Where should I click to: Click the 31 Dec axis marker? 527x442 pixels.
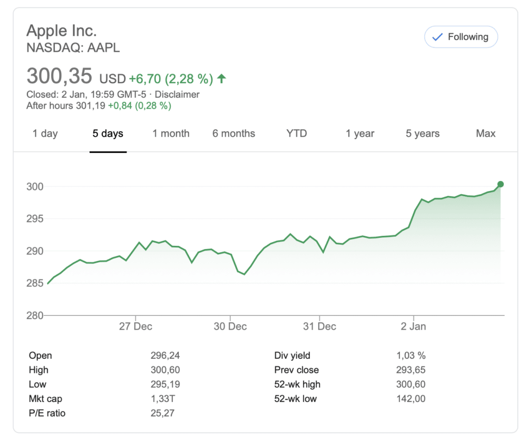coord(319,326)
